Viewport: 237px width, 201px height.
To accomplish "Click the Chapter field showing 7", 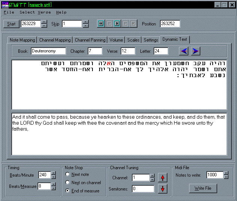I will [95, 51].
